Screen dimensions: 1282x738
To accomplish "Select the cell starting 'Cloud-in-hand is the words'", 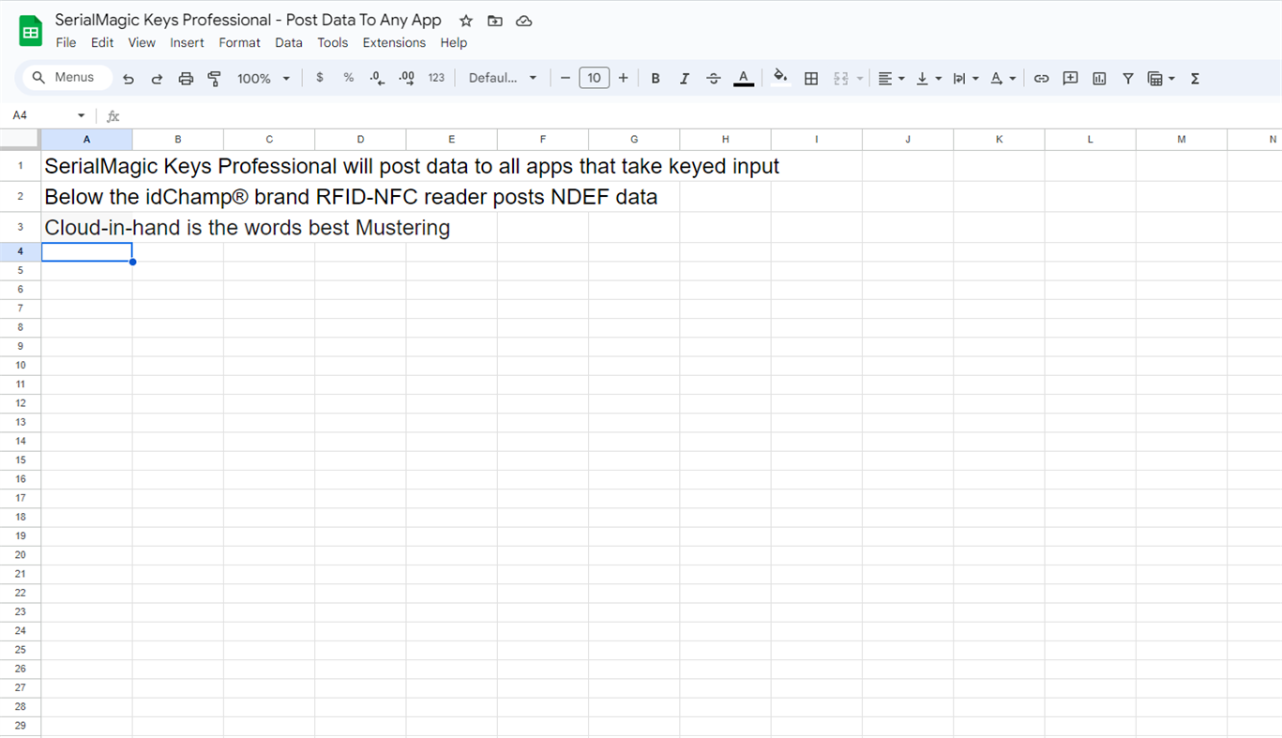I will 86,227.
